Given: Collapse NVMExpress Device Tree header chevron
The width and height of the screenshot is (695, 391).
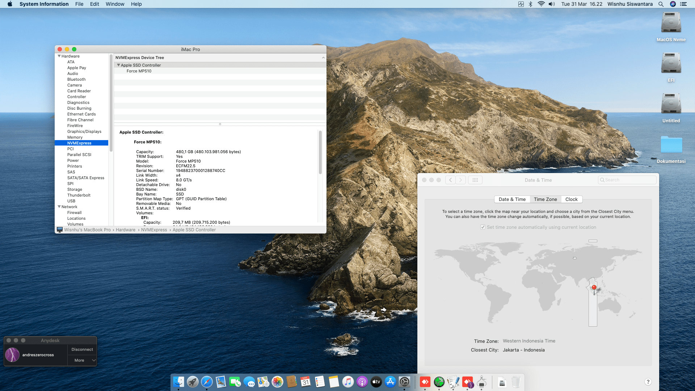Looking at the screenshot, I should pyautogui.click(x=323, y=58).
